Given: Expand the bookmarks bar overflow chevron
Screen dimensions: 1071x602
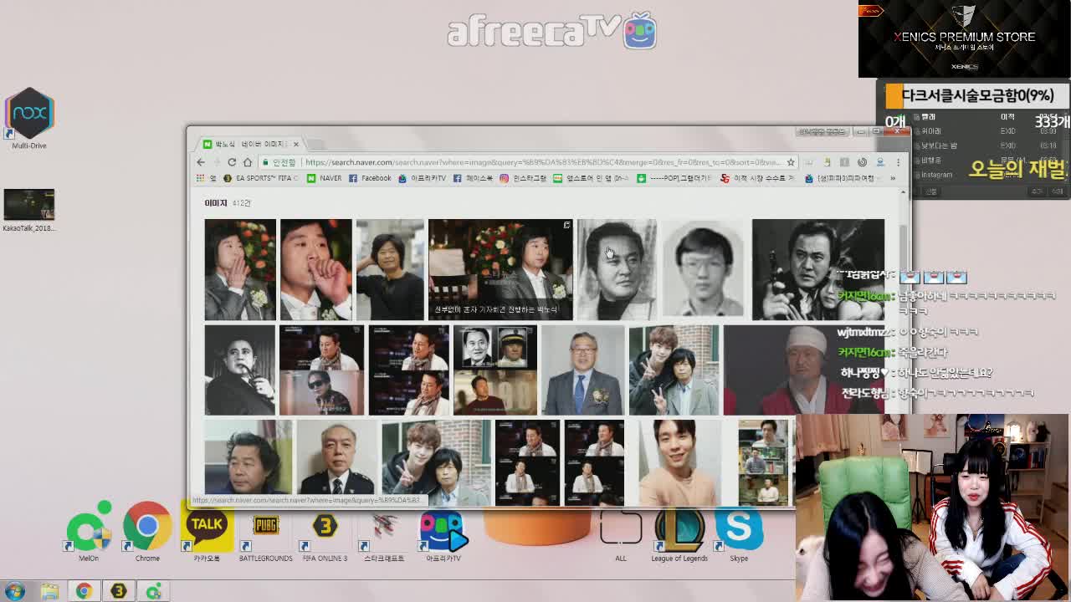Looking at the screenshot, I should tap(893, 178).
